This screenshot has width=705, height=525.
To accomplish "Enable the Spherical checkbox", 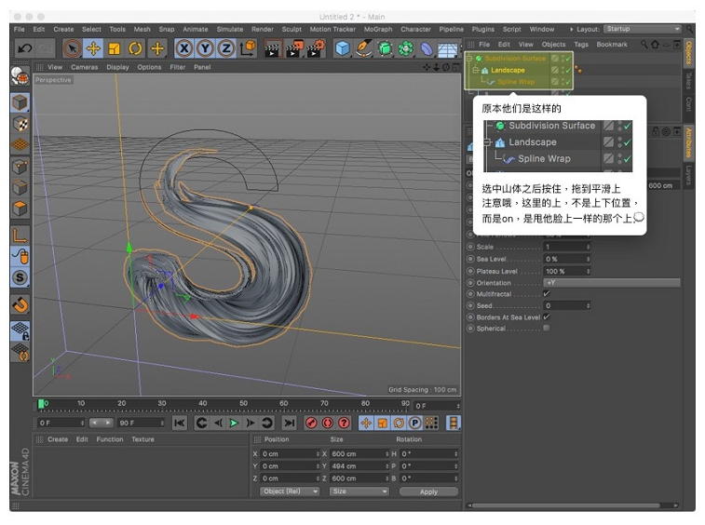I will [x=547, y=328].
